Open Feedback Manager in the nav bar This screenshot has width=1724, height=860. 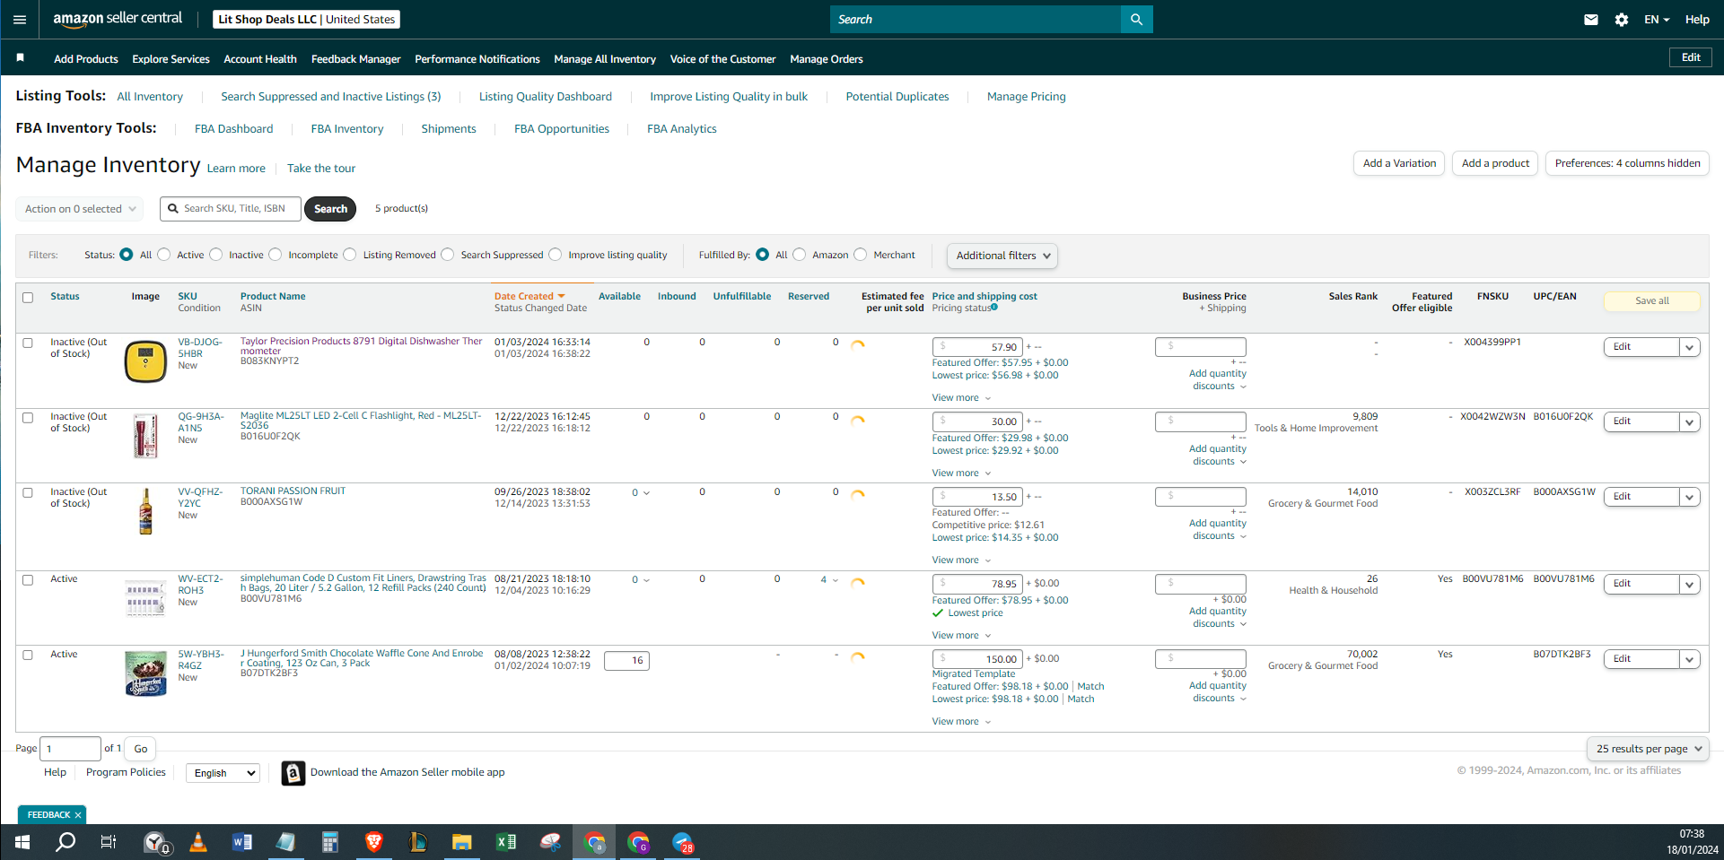pyautogui.click(x=356, y=59)
